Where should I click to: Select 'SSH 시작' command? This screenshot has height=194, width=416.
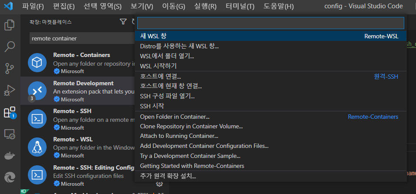[x=271, y=106]
